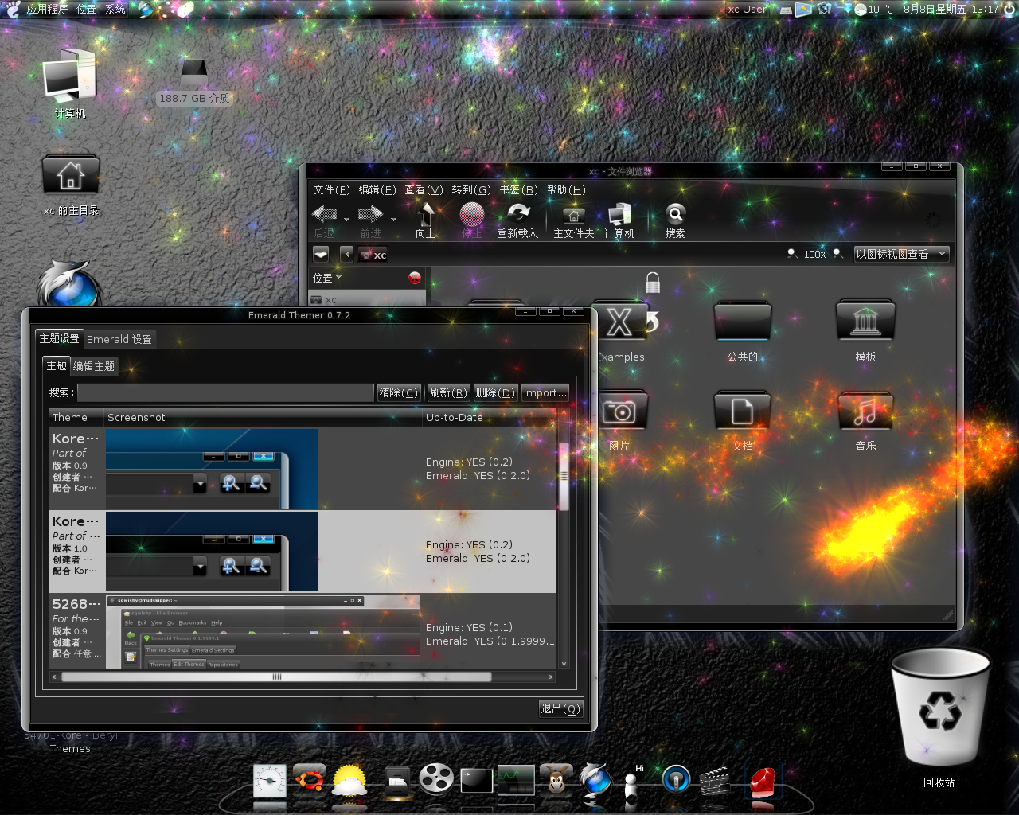This screenshot has width=1019, height=815.
Task: Open the 帮助(H) menu
Action: (x=566, y=189)
